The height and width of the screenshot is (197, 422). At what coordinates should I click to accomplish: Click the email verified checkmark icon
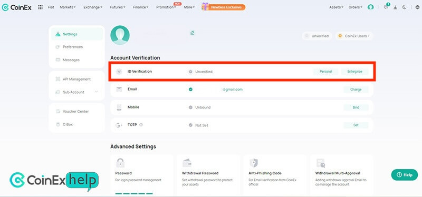click(x=190, y=90)
